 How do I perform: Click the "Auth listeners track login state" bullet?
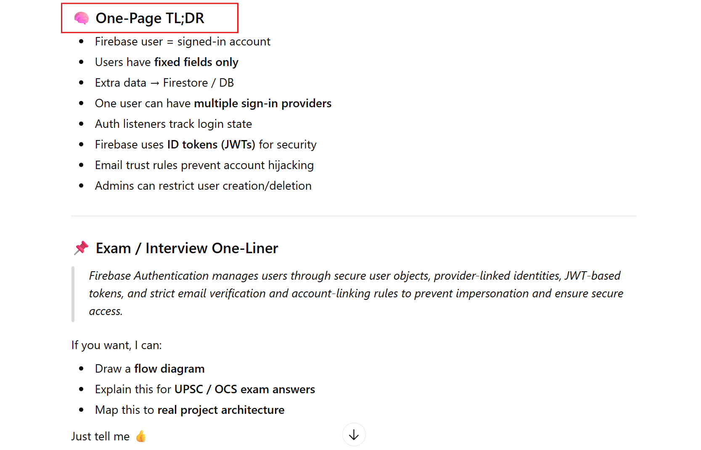173,124
